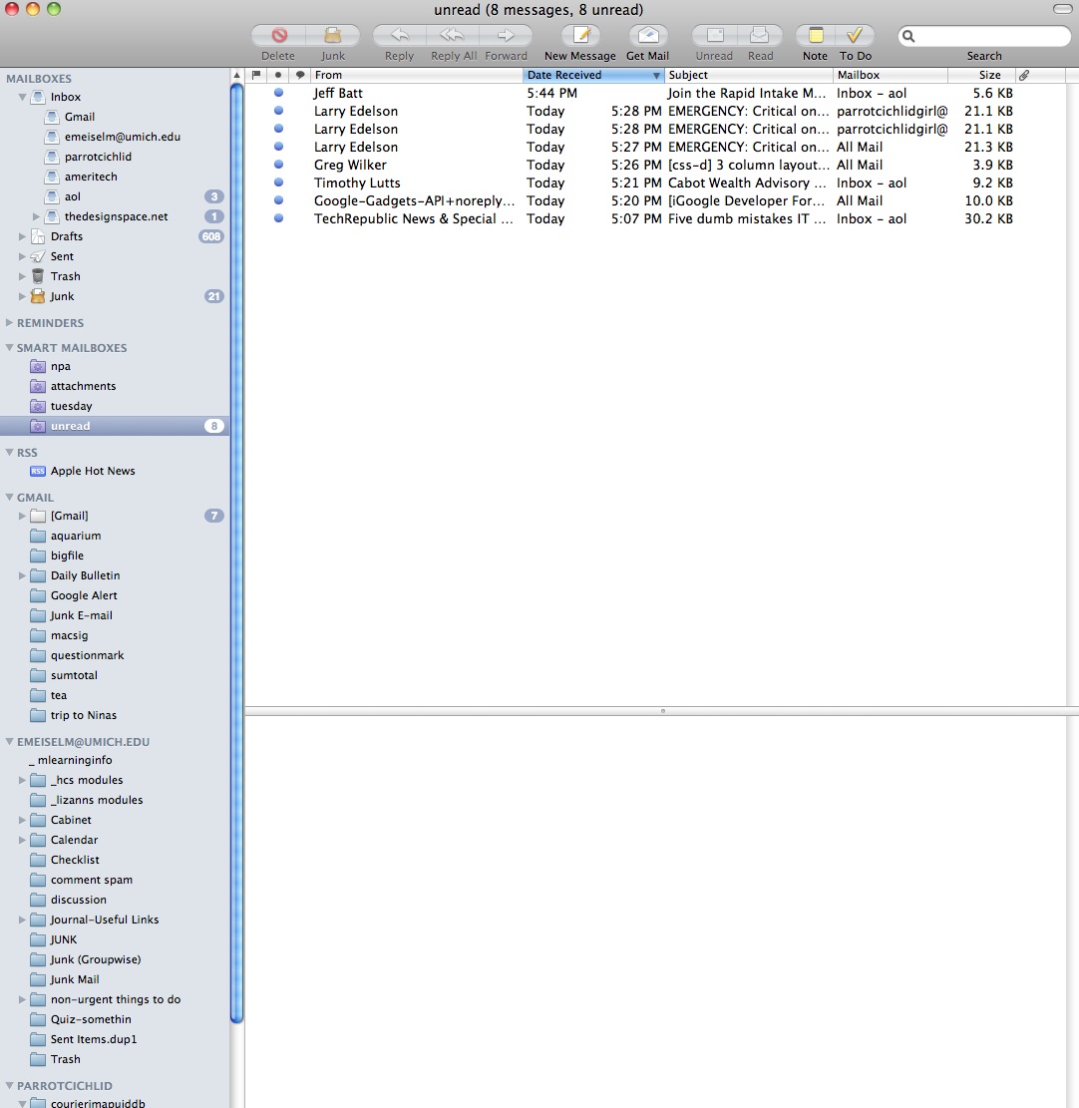Open the Apple Hot News feed
Screen dimensions: 1079x1108
(x=93, y=471)
